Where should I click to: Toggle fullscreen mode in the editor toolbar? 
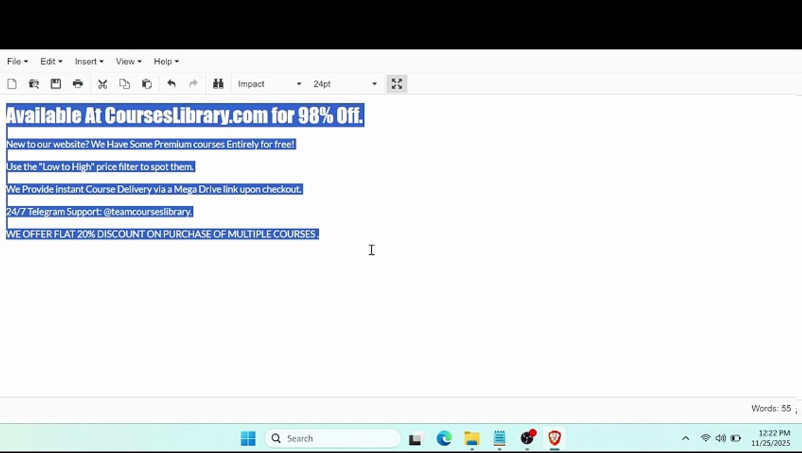[397, 84]
